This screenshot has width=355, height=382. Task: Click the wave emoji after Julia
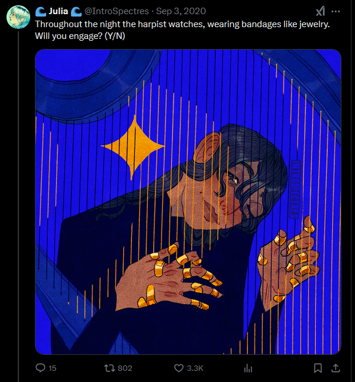(x=76, y=11)
